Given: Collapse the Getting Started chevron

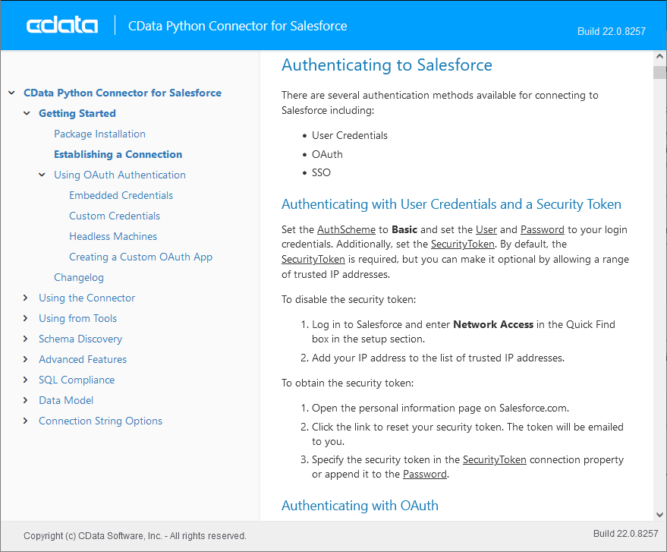Looking at the screenshot, I should tap(26, 112).
